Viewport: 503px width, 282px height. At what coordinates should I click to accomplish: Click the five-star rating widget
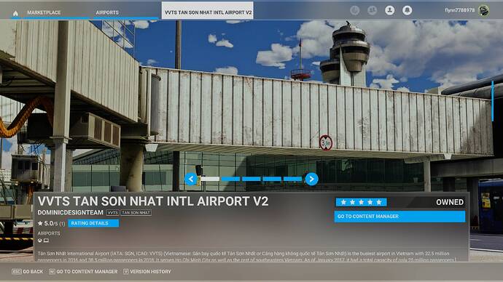click(361, 202)
